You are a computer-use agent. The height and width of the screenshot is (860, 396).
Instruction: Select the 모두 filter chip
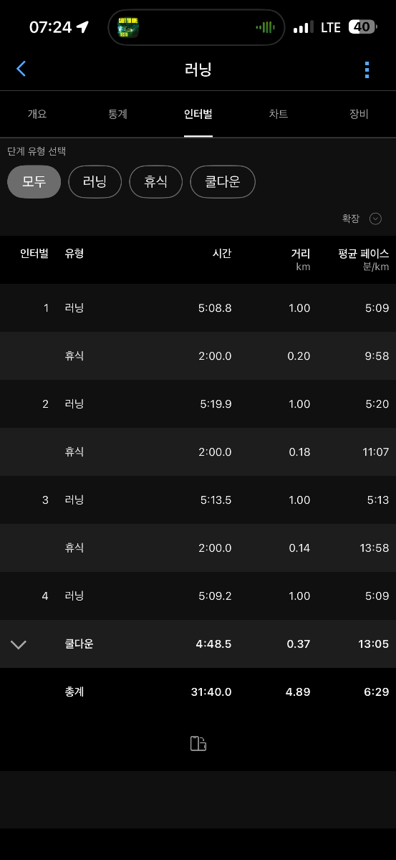(x=34, y=182)
